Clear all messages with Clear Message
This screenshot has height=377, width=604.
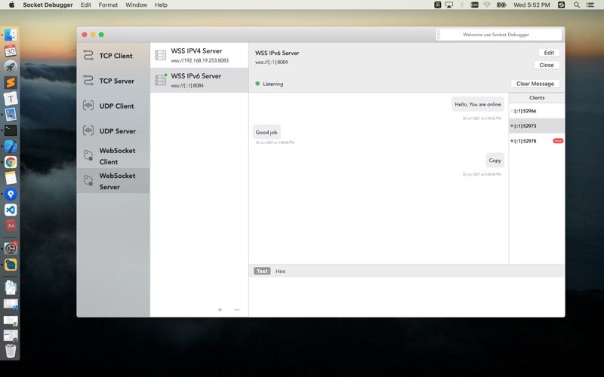tap(535, 84)
